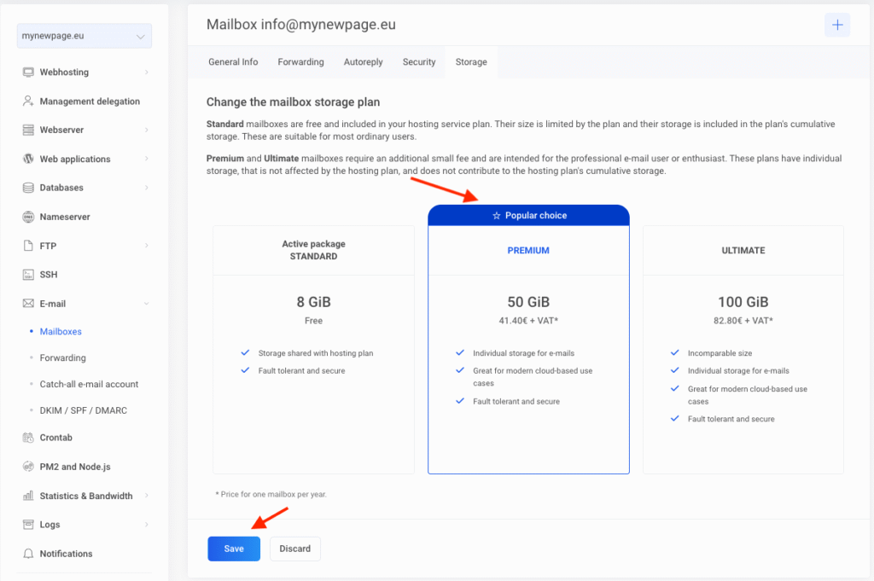Switch to the Forwarding tab
The image size is (874, 581).
coord(300,62)
